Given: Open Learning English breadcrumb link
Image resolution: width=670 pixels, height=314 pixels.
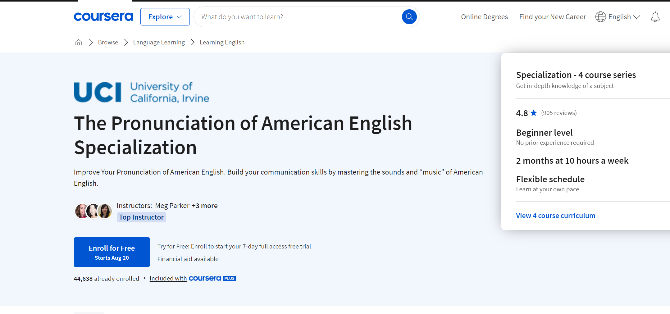Looking at the screenshot, I should (222, 42).
